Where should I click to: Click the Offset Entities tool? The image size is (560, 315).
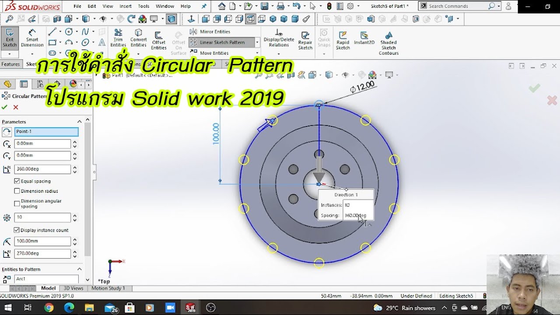158,42
